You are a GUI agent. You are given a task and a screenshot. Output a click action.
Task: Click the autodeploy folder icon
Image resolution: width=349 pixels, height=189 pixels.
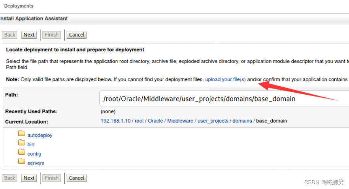click(22, 133)
